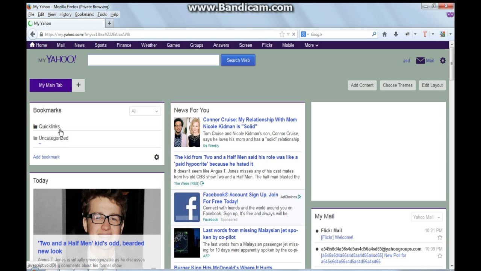Star the yahoogroups New Poll message
This screenshot has height=271, width=481.
tap(440, 256)
